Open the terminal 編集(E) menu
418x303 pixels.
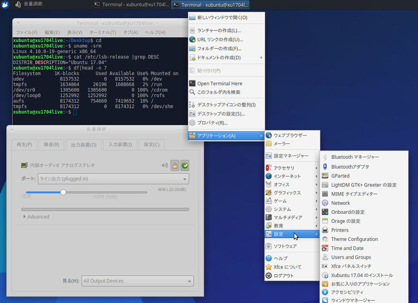pyautogui.click(x=52, y=33)
